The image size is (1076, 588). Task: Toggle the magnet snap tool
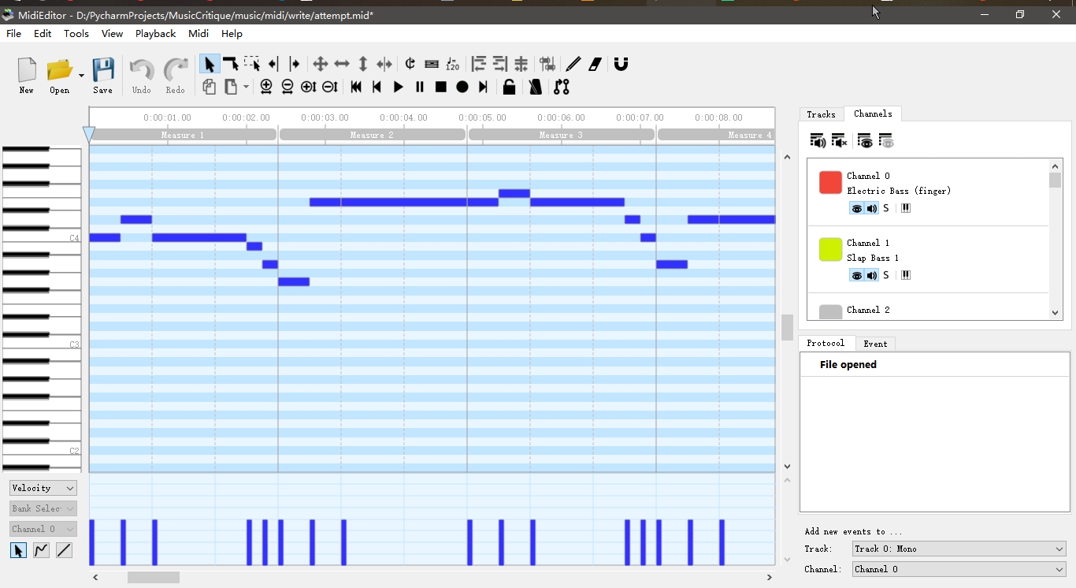621,64
